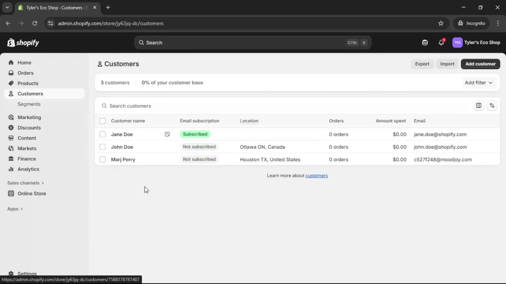Open the Analytics section
The width and height of the screenshot is (506, 284).
click(x=28, y=169)
